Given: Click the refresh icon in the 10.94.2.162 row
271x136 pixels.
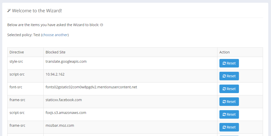Looking at the screenshot, I should pyautogui.click(x=224, y=76).
